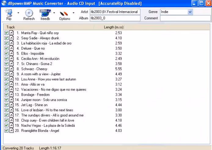Click length 3.34 of Bondage track
This screenshot has height=150, width=212.
[119, 95]
